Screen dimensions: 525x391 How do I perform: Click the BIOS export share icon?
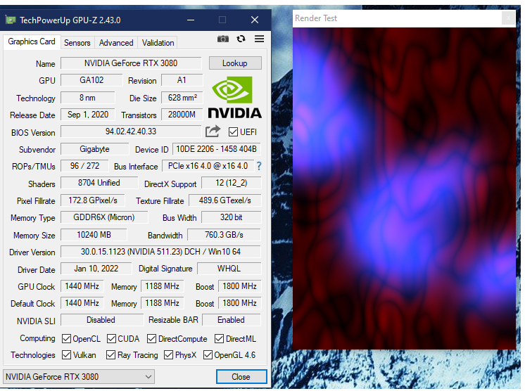213,131
